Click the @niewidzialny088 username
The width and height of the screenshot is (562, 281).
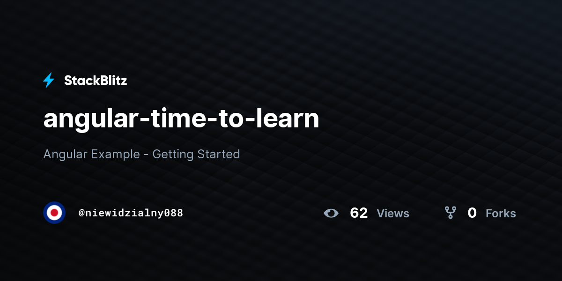[131, 213]
